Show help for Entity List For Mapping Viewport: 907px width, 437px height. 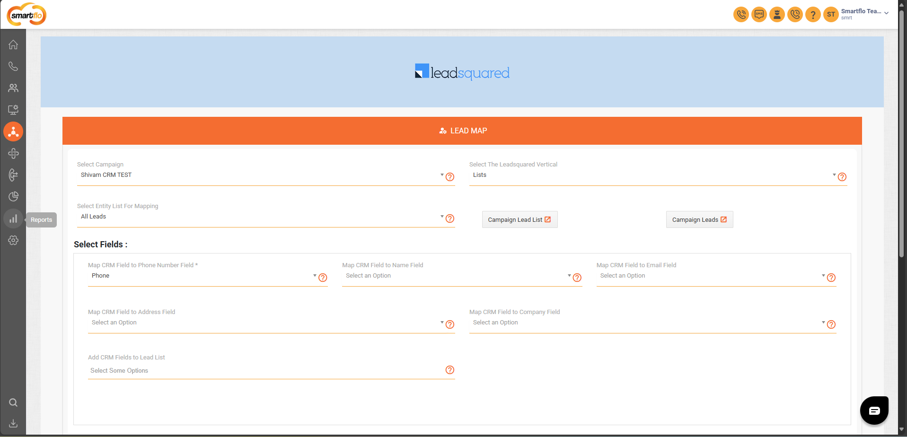pyautogui.click(x=450, y=218)
